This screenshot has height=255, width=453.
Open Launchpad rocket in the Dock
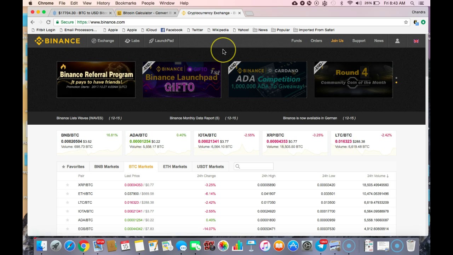56,245
